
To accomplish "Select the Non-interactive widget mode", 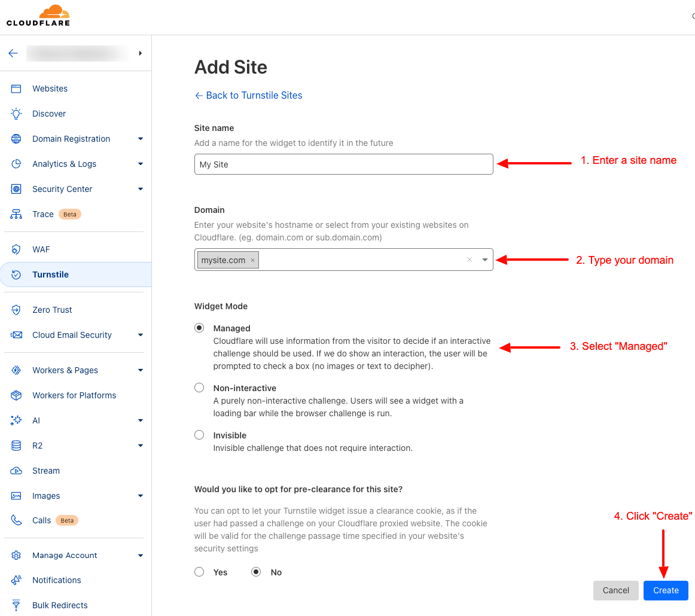I will coord(199,388).
